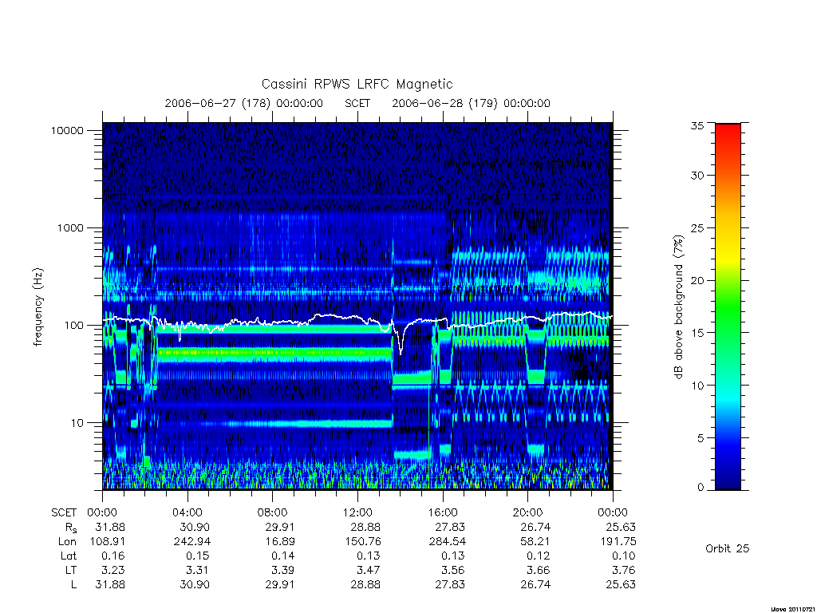Click the '10000' frequency tick label

point(67,130)
